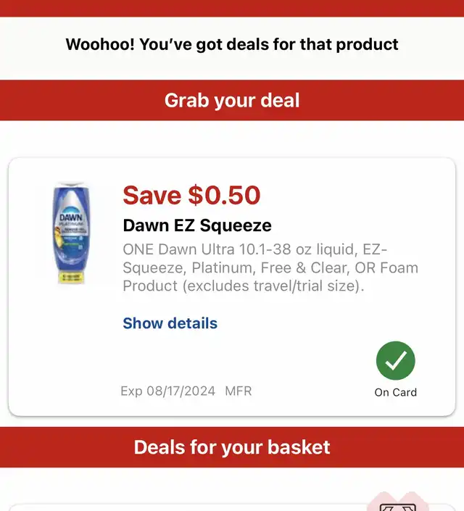Select the Save $0.50 offer heading
This screenshot has height=511, width=464.
pyautogui.click(x=191, y=195)
